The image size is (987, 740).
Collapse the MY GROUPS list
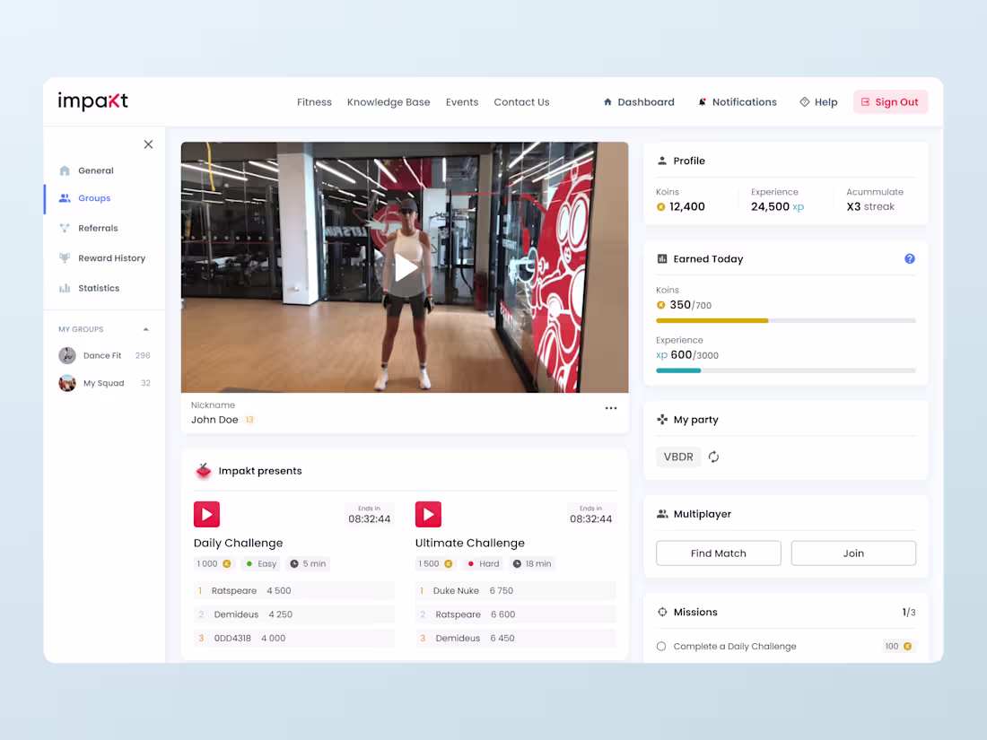click(145, 328)
